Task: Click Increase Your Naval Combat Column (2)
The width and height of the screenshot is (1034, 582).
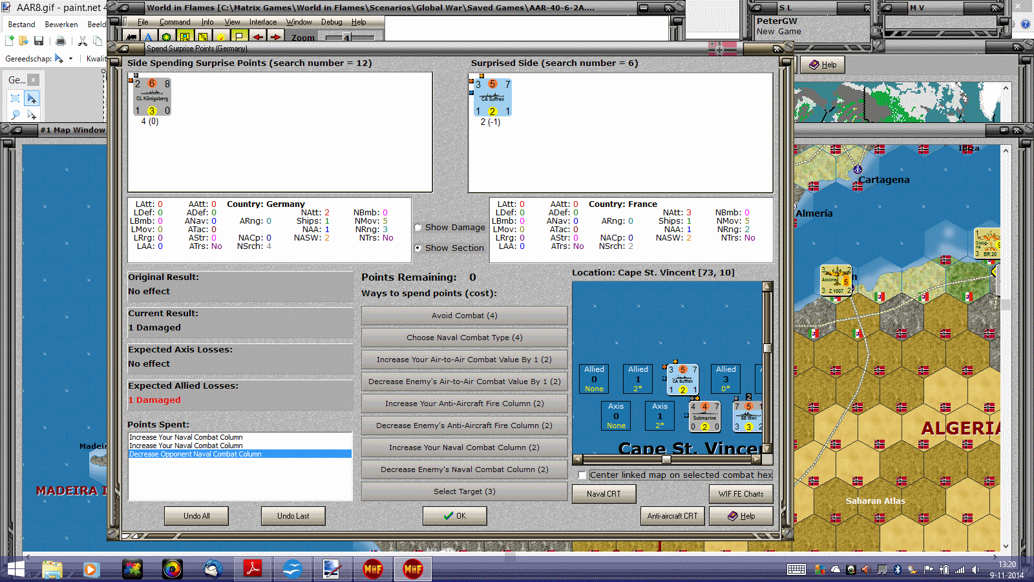Action: point(465,447)
